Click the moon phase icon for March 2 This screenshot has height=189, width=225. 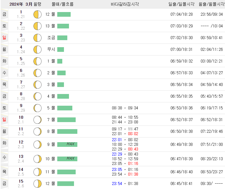click(37, 26)
